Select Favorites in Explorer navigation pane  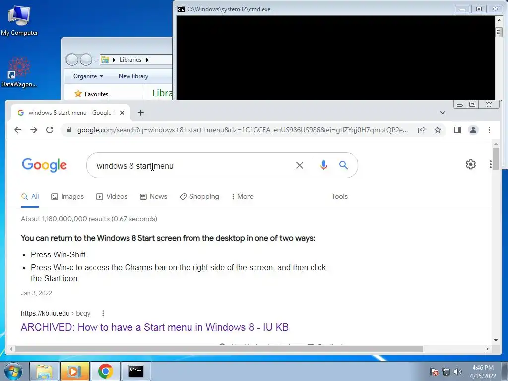(x=91, y=94)
